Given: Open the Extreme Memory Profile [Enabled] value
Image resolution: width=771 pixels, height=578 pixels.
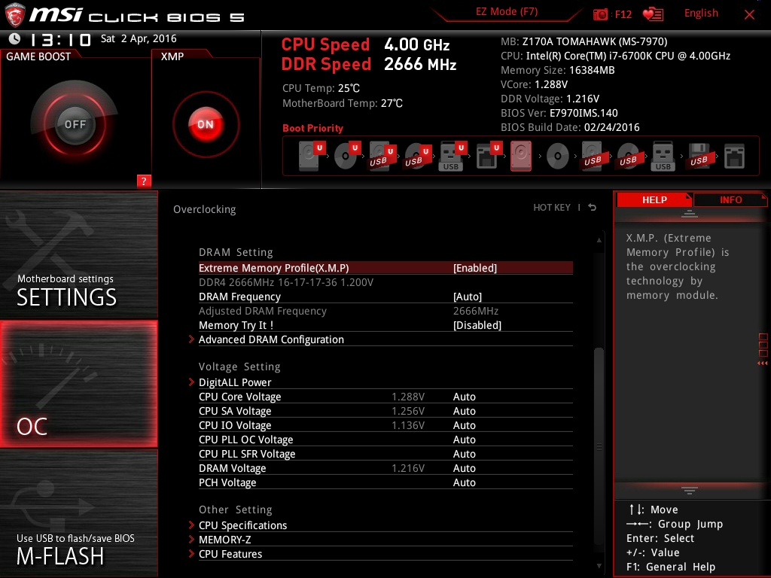Looking at the screenshot, I should pyautogui.click(x=475, y=268).
